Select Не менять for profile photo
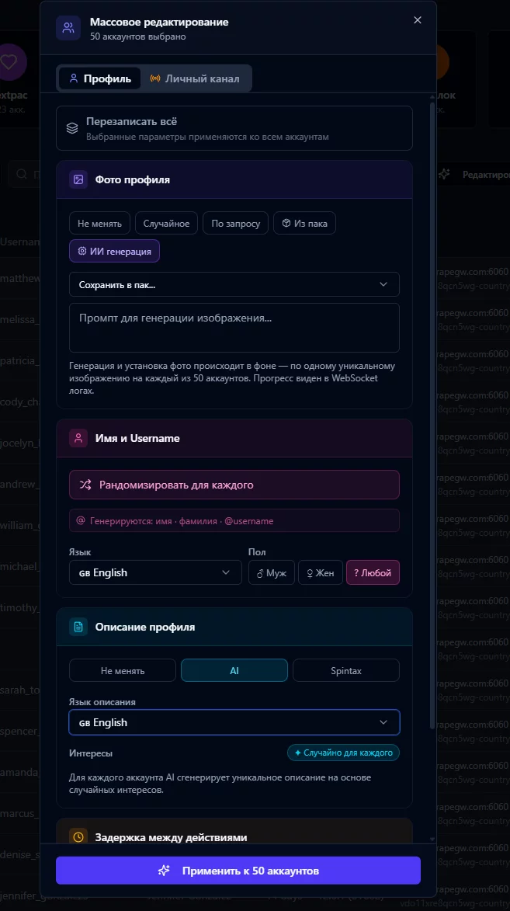The height and width of the screenshot is (911, 510). pos(100,224)
